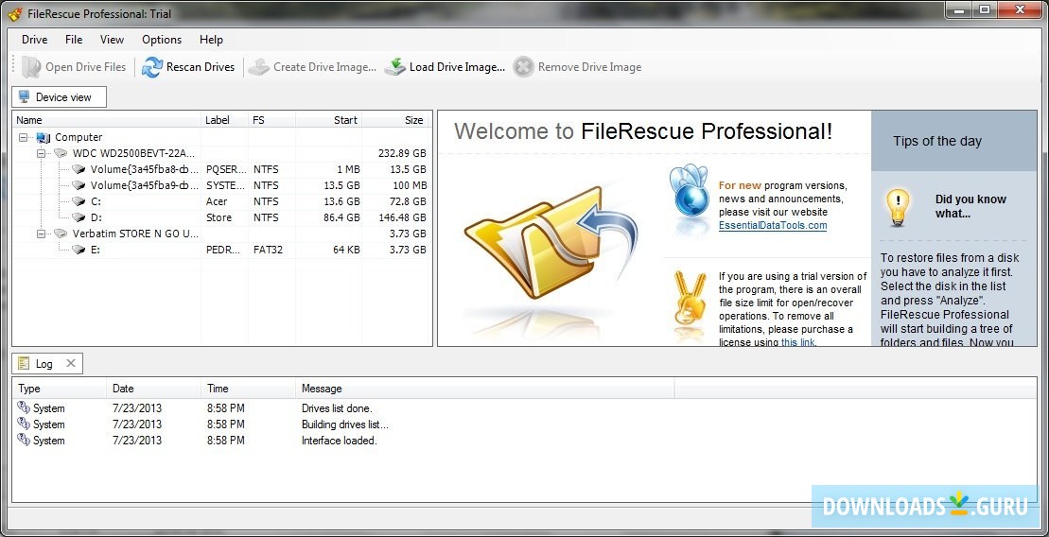1049x537 pixels.
Task: Open the View menu
Action: coord(112,40)
